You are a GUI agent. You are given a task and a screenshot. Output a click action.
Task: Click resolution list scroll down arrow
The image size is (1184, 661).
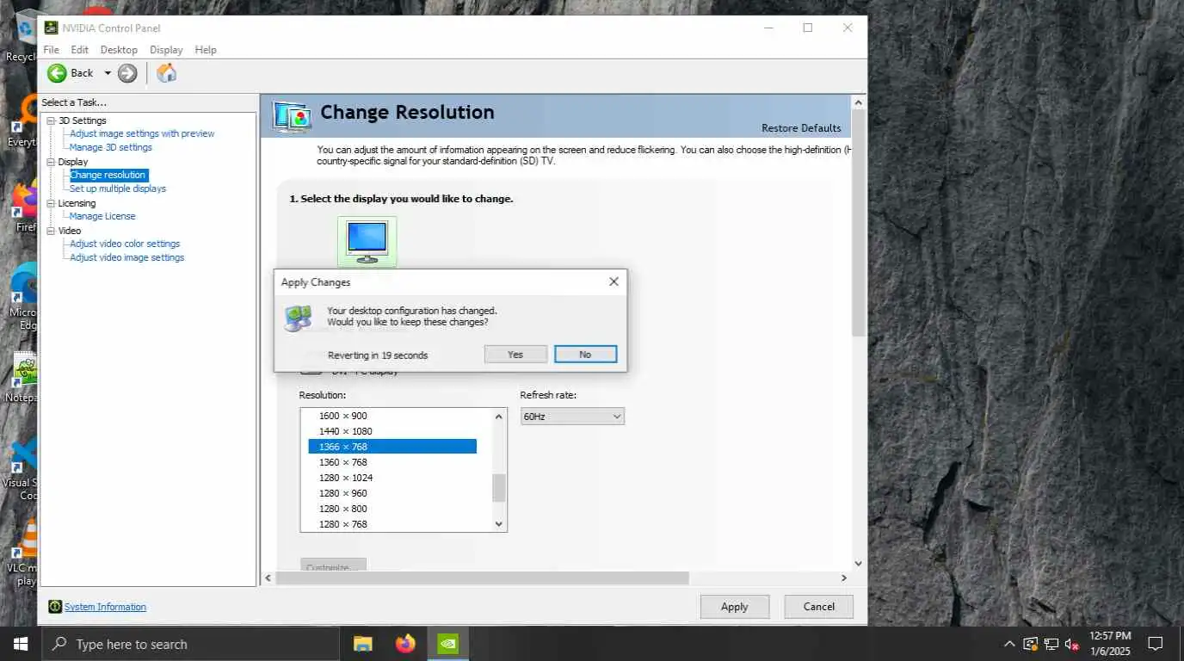tap(498, 523)
